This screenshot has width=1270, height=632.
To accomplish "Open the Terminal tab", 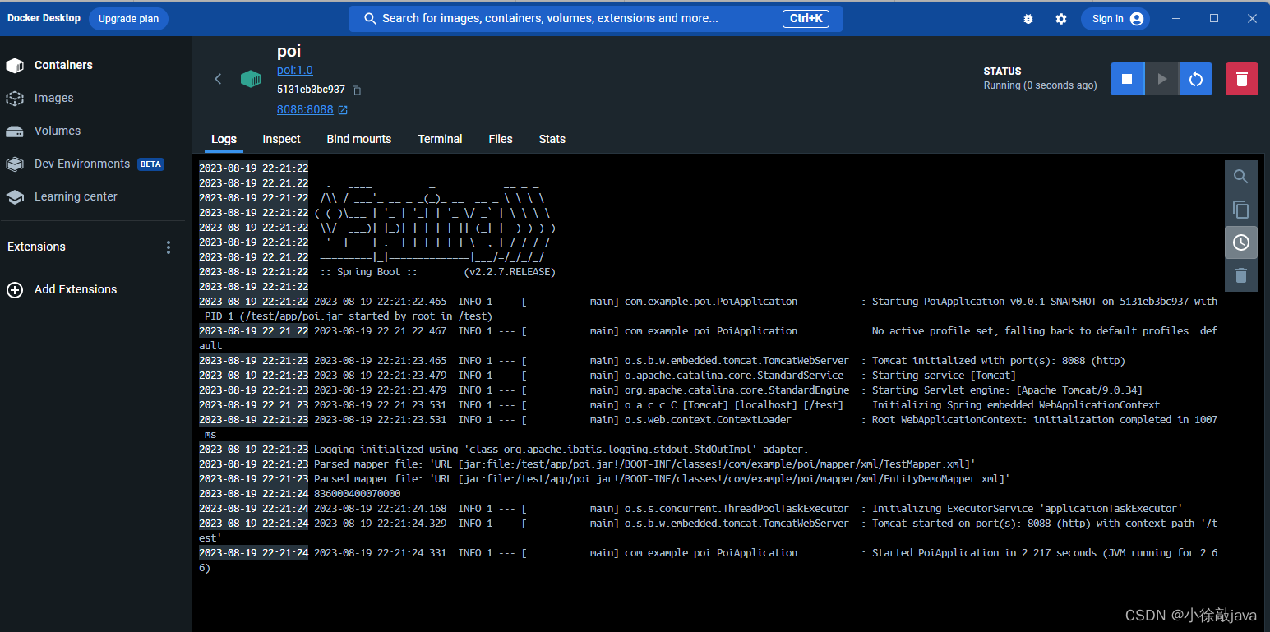I will (x=440, y=139).
